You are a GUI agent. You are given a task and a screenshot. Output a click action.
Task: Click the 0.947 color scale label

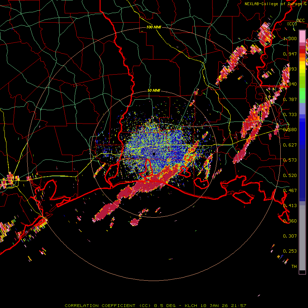290,54
